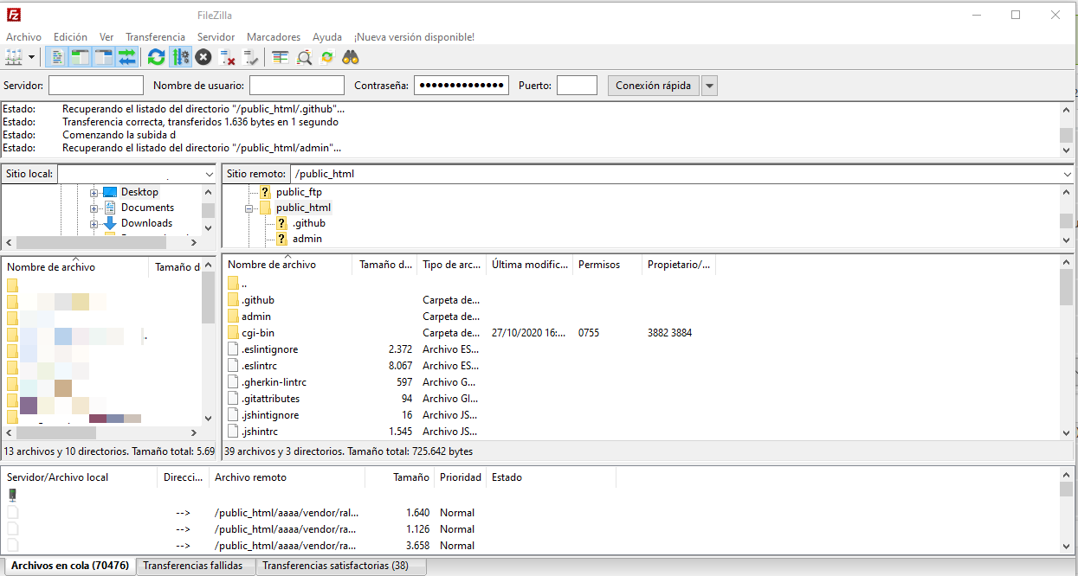Open the Ver menu
The height and width of the screenshot is (576, 1078).
[x=107, y=37]
